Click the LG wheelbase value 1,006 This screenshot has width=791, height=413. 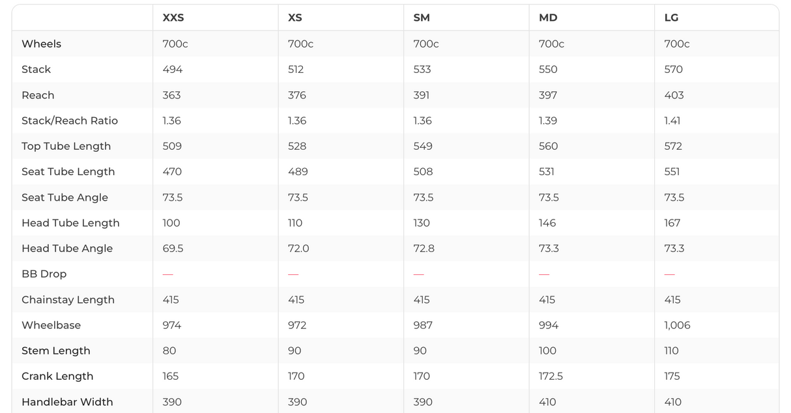(x=677, y=325)
